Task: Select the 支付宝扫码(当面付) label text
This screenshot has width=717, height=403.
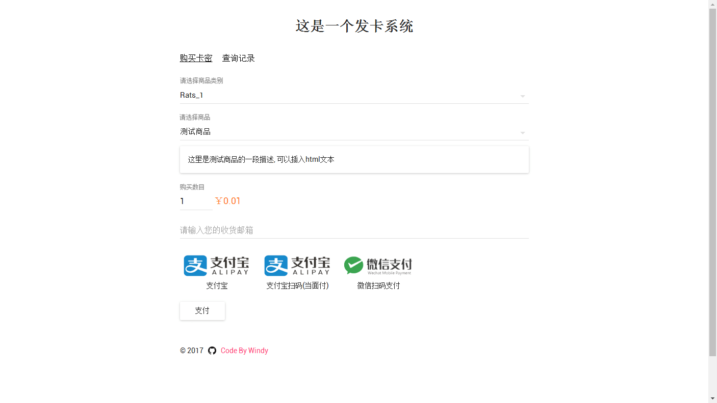Action: point(297,285)
